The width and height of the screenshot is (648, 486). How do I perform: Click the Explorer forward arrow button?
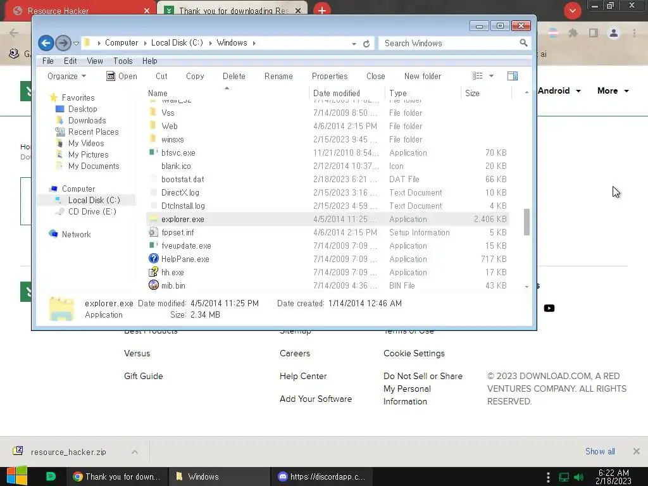[x=63, y=43]
